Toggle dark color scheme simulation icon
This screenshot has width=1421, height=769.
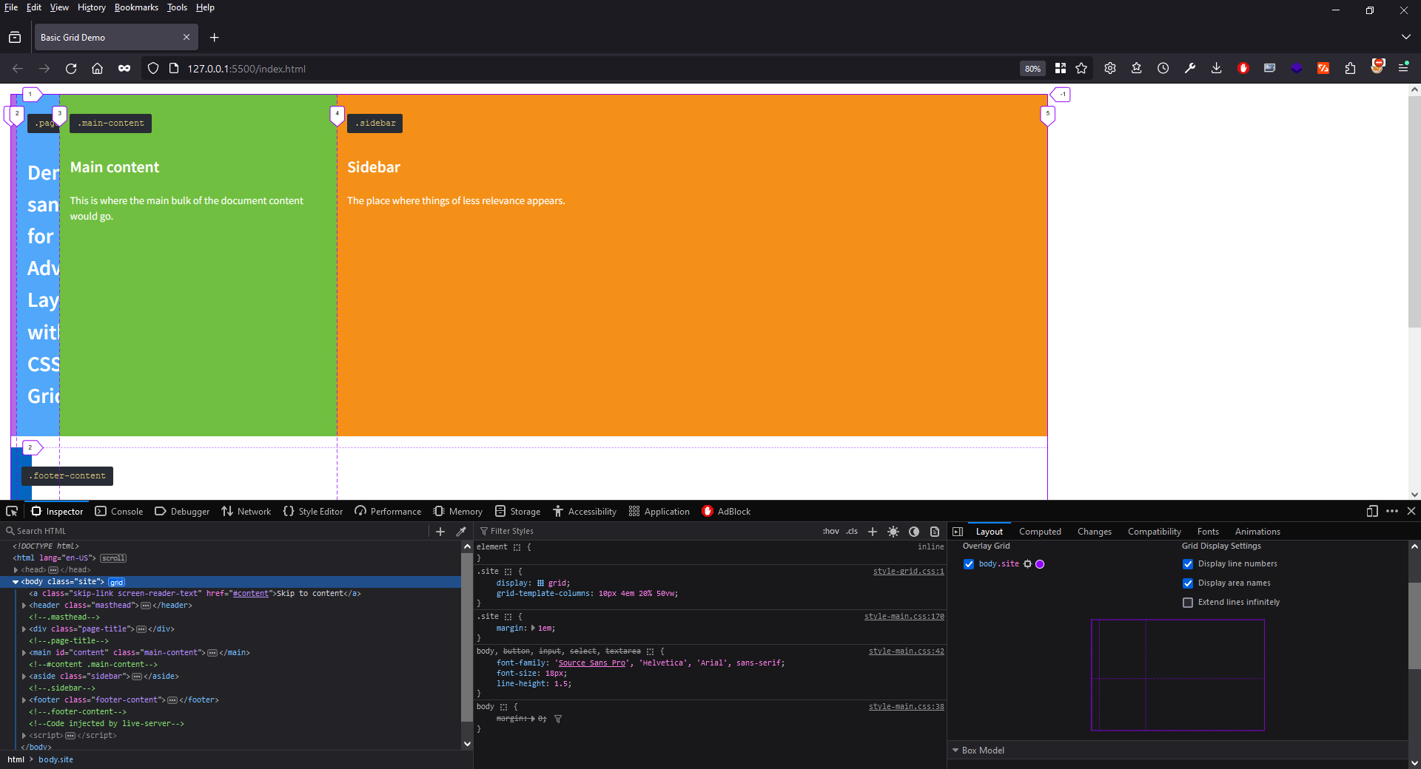coord(914,531)
